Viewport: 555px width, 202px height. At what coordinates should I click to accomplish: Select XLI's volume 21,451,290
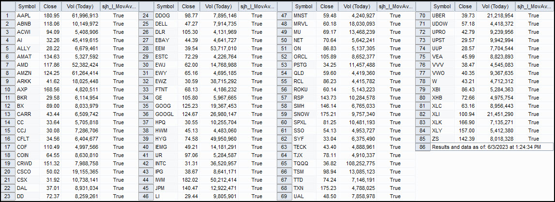click(496, 114)
